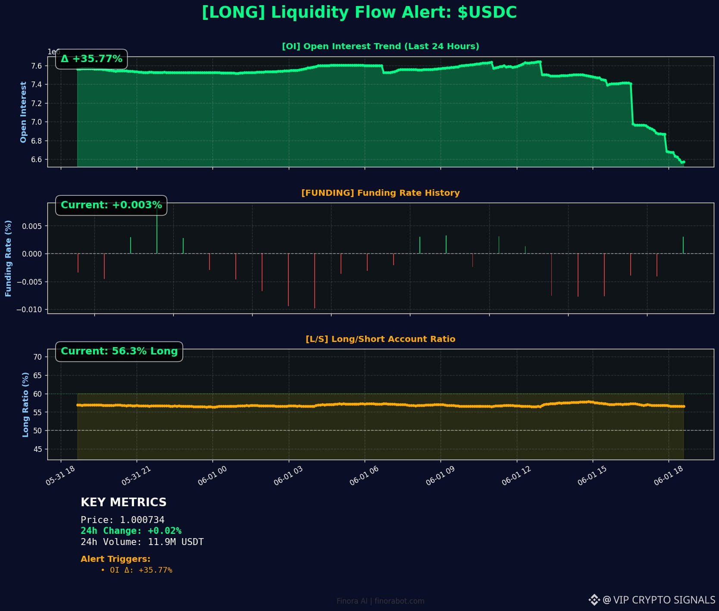Click the 60 tick on the Long Ratio axis
Viewport: 719px width, 611px height.
click(x=38, y=394)
